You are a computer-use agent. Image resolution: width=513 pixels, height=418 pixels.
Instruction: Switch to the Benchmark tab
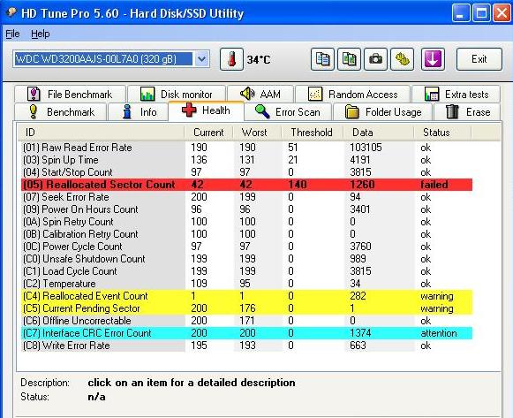(61, 112)
